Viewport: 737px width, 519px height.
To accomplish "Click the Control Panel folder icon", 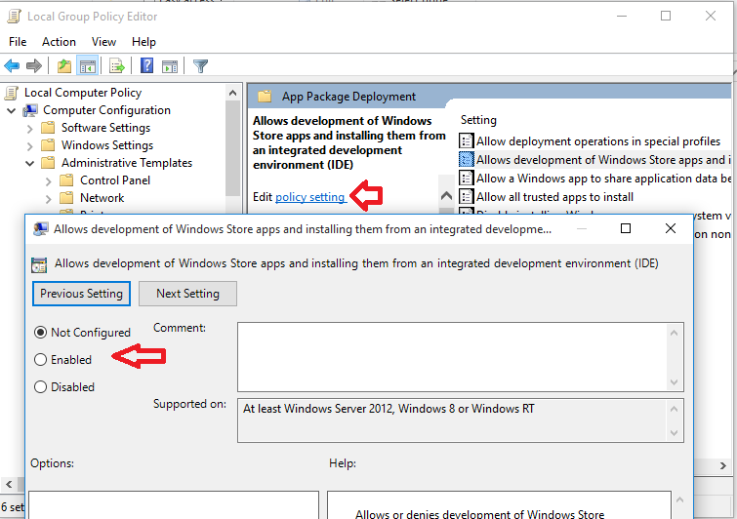I will coord(66,180).
